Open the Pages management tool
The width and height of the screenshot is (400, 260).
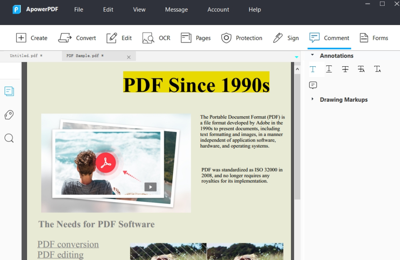click(x=195, y=37)
